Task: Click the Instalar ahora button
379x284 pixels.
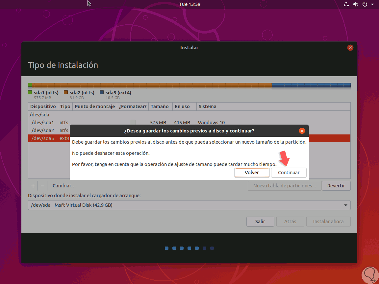Action: (x=328, y=222)
